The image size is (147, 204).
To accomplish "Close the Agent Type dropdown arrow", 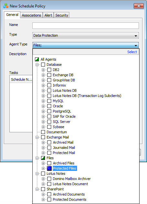I will [x=136, y=45].
